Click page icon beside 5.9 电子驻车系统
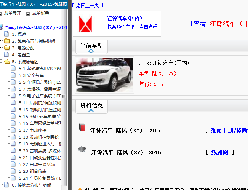This screenshot has height=190, width=248. (x=13, y=96)
